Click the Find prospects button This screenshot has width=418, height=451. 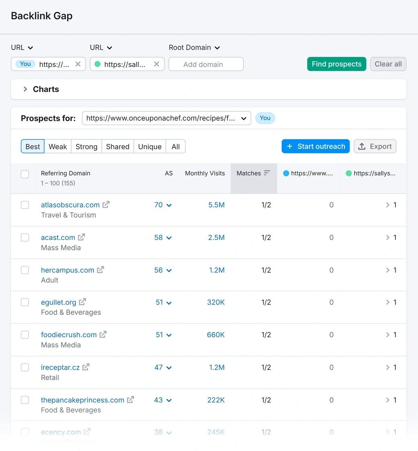pyautogui.click(x=336, y=64)
